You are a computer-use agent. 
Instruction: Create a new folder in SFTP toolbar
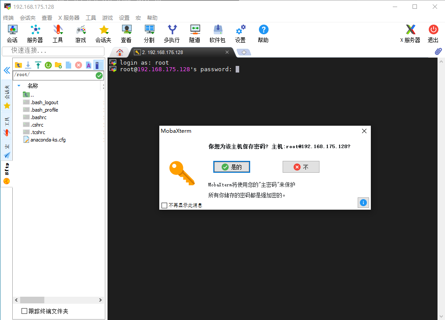click(58, 65)
